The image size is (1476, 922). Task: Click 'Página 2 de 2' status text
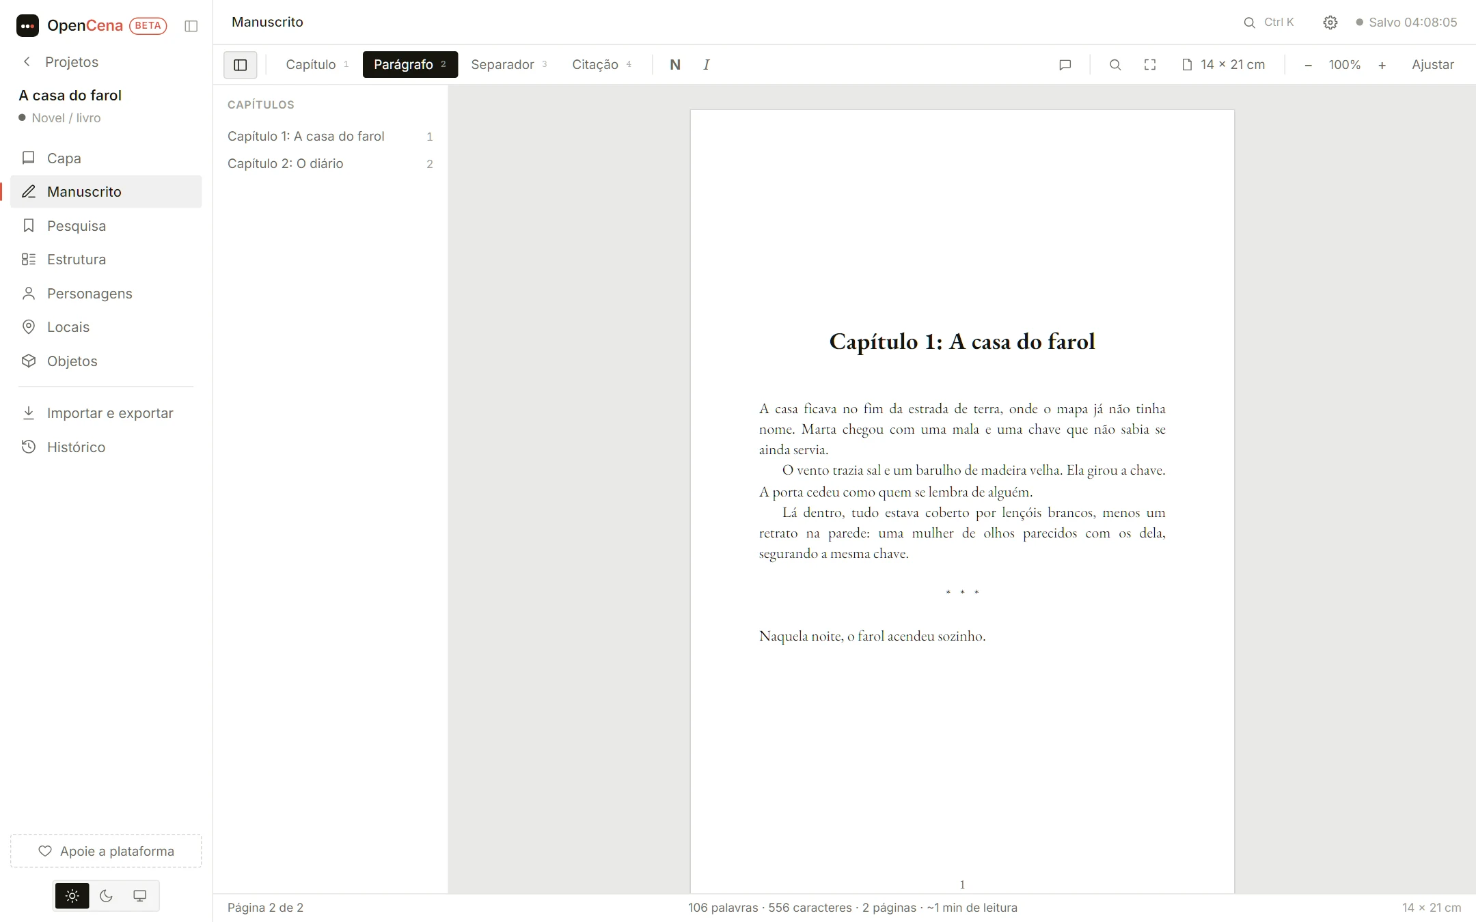click(266, 908)
